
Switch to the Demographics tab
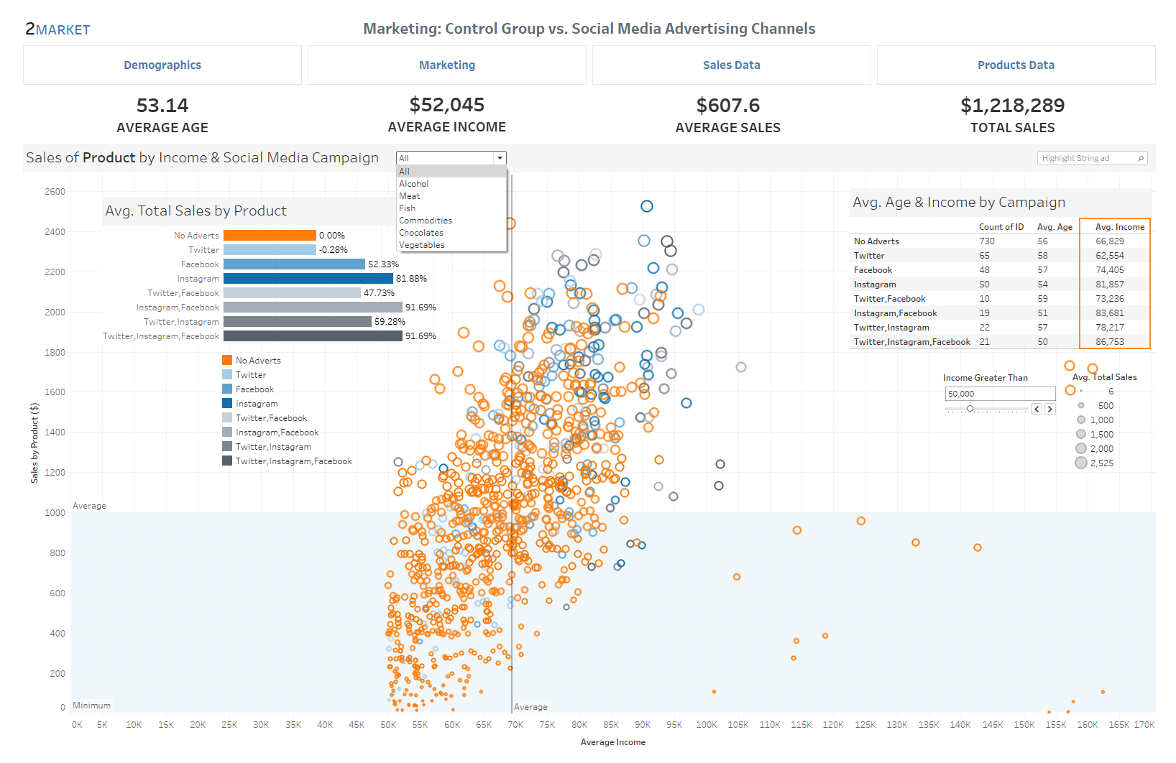coord(162,65)
